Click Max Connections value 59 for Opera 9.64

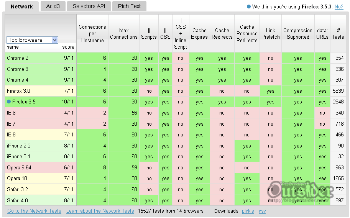pos(134,167)
